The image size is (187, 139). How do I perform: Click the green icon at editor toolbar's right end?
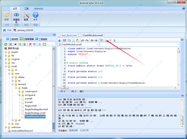click(x=114, y=40)
